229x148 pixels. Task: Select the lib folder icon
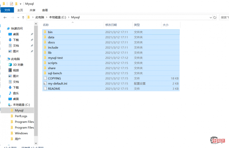(45, 53)
